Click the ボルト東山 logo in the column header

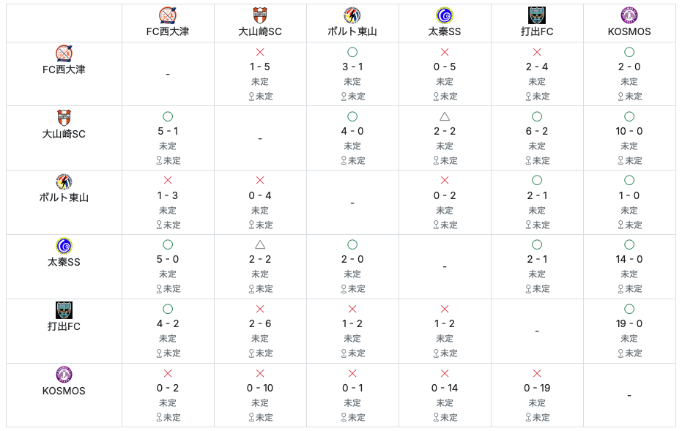[x=352, y=16]
